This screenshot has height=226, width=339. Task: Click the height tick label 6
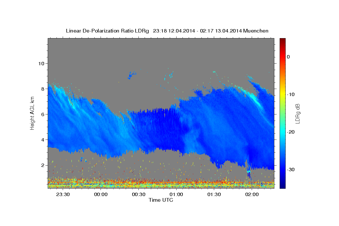[43, 114]
